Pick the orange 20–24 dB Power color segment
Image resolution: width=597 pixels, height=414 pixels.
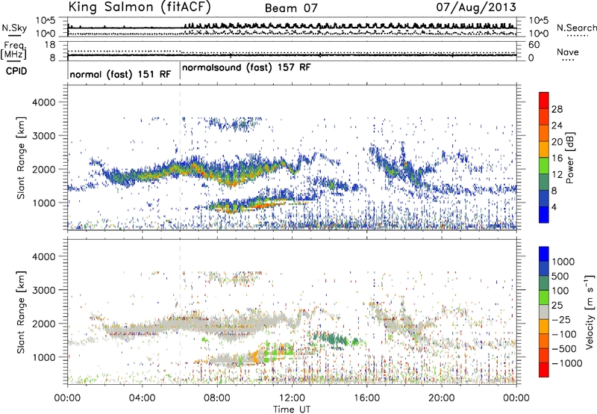pyautogui.click(x=544, y=134)
